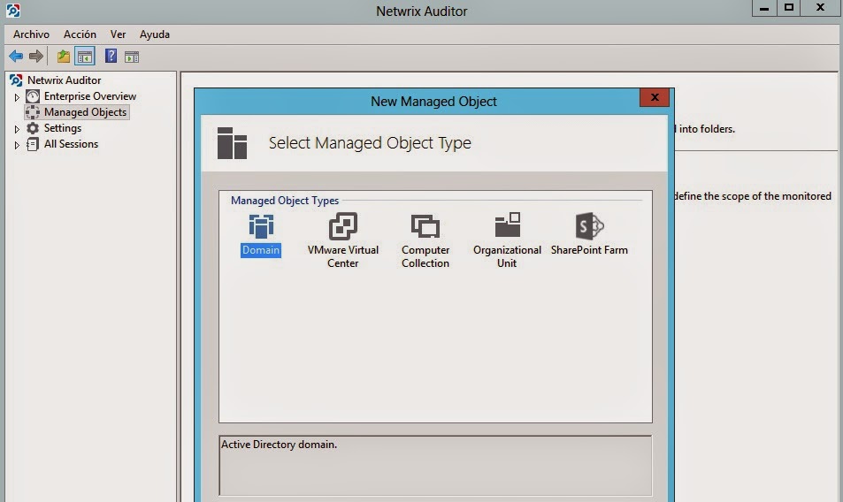Image resolution: width=843 pixels, height=502 pixels.
Task: Close the New Managed Object dialog
Action: click(654, 98)
